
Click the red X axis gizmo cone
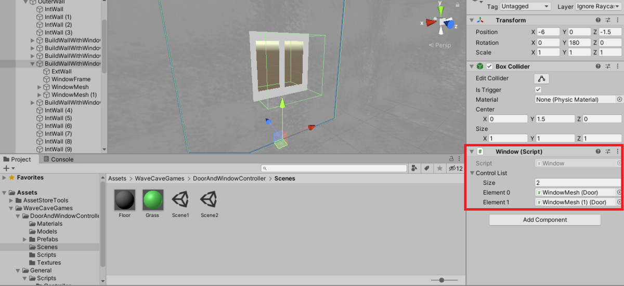431,22
